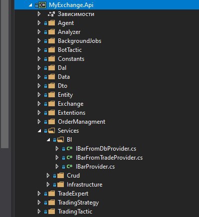Click the Exchange folder icon
The height and width of the screenshot is (217, 199).
coord(51,104)
